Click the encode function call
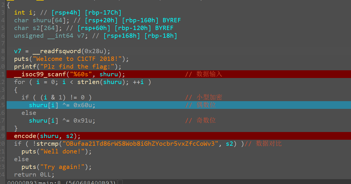 pyautogui.click(x=25, y=136)
